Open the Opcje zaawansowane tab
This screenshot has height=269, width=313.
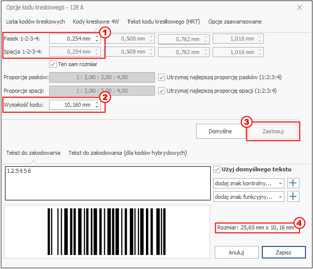pyautogui.click(x=235, y=22)
